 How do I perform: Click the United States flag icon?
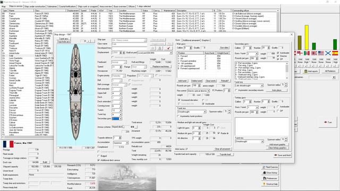pyautogui.click(x=321, y=53)
